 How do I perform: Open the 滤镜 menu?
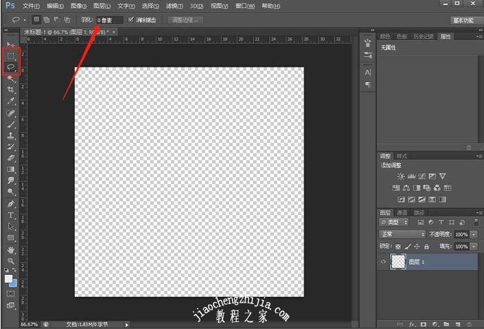[172, 6]
